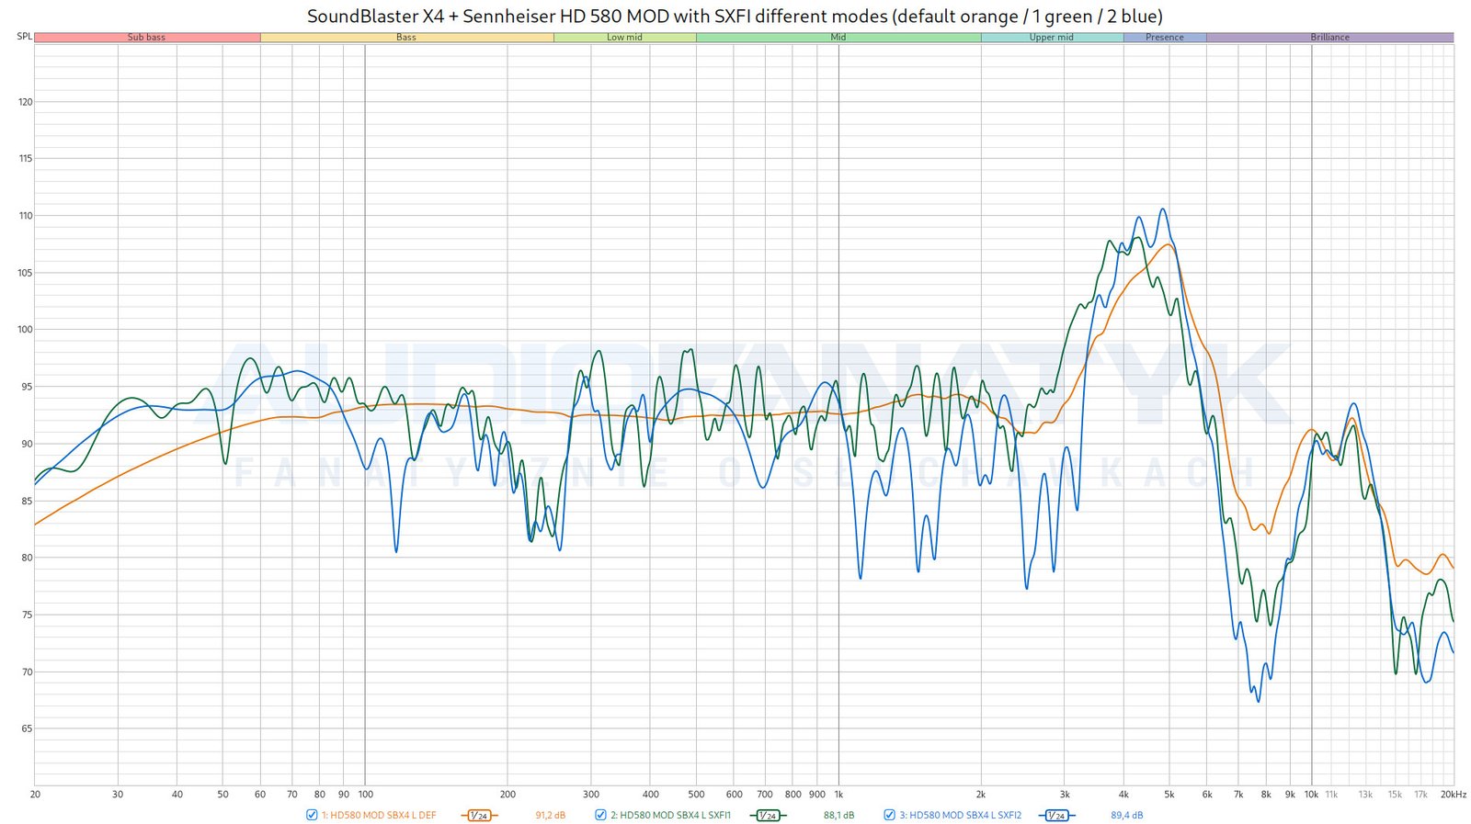Viewport: 1471px width, 824px height.
Task: Click the Presence band label
Action: (1165, 38)
